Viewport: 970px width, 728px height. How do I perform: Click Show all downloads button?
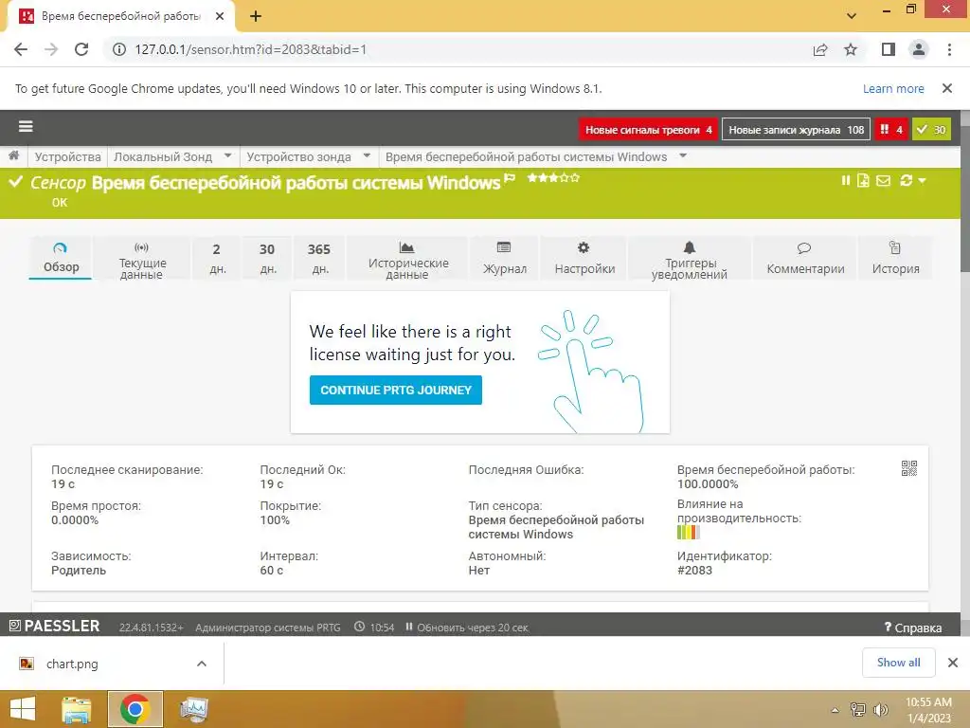[x=898, y=663]
